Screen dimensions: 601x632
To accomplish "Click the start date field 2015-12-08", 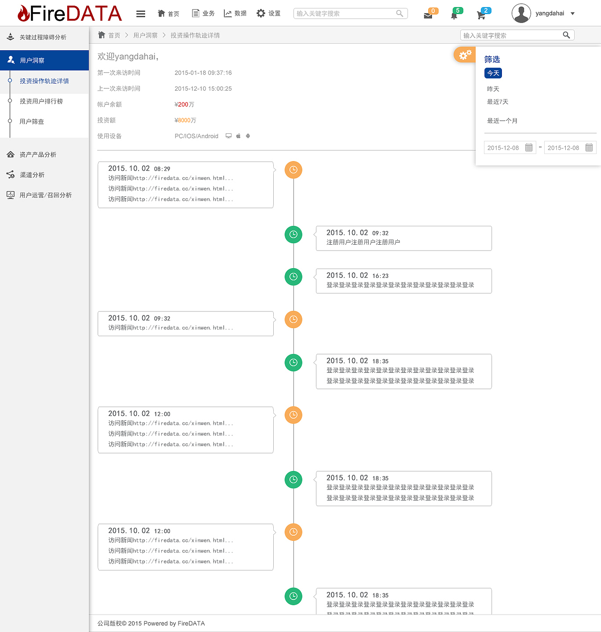I will pos(510,147).
